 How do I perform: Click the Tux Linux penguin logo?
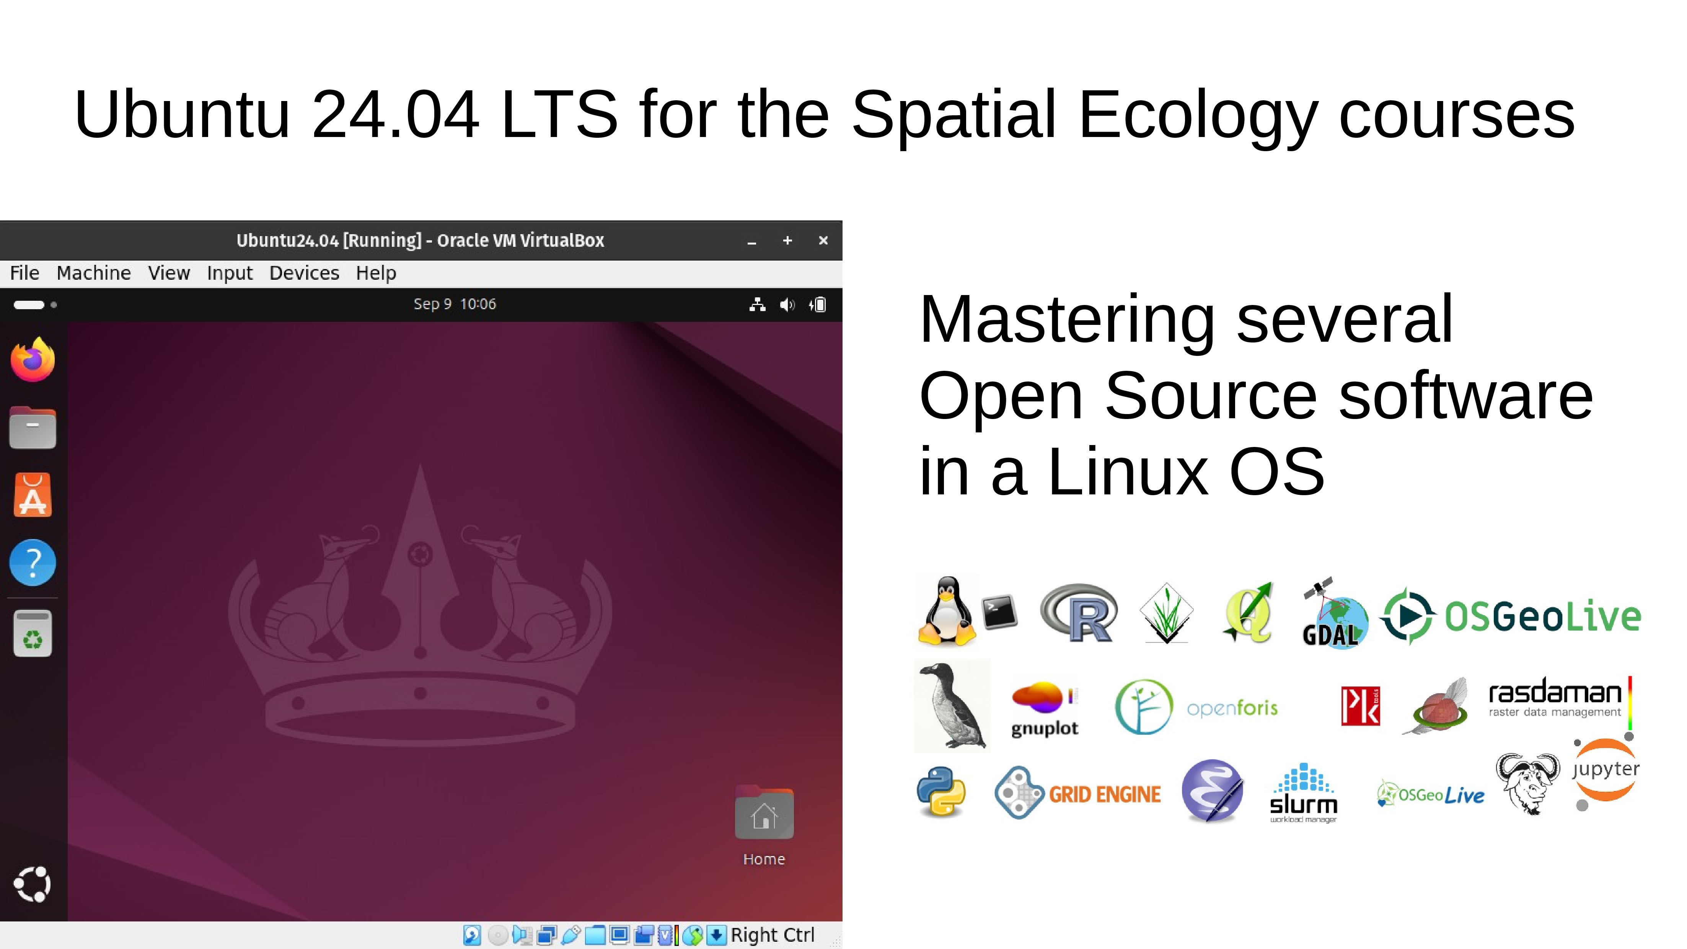point(947,611)
